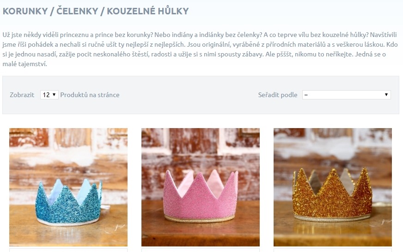403x252 pixels.
Task: Click the card border under the pink crown
Action: (201, 249)
